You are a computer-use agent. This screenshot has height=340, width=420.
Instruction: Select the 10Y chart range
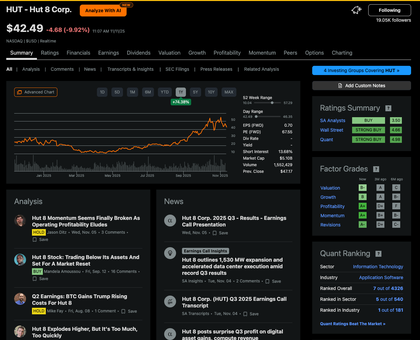point(211,92)
